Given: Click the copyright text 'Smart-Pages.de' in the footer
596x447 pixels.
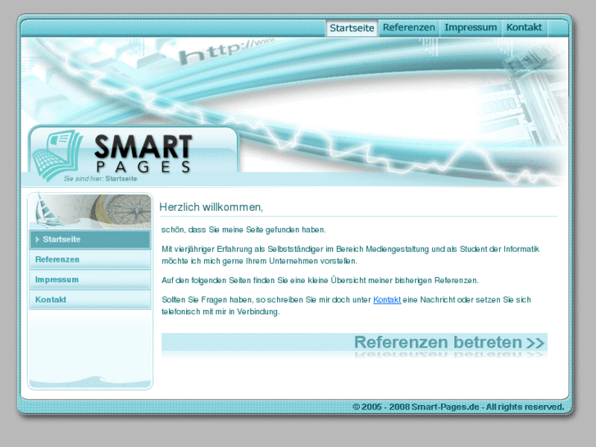Looking at the screenshot, I should [x=445, y=407].
